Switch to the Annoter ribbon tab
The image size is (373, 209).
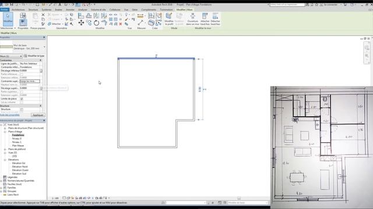point(70,9)
